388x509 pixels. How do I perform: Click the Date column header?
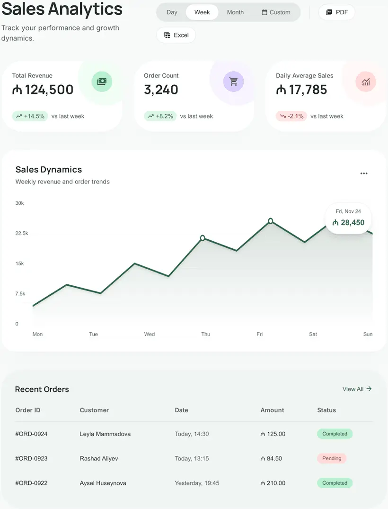pos(182,410)
